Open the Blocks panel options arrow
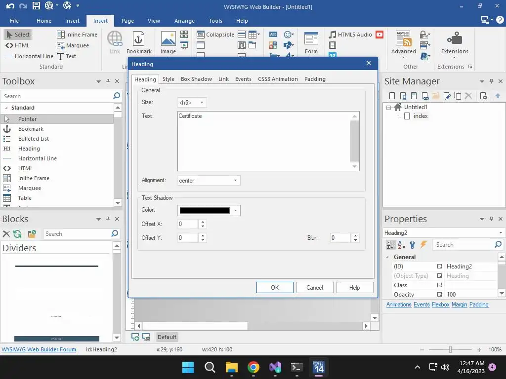This screenshot has width=506, height=379. (98, 219)
